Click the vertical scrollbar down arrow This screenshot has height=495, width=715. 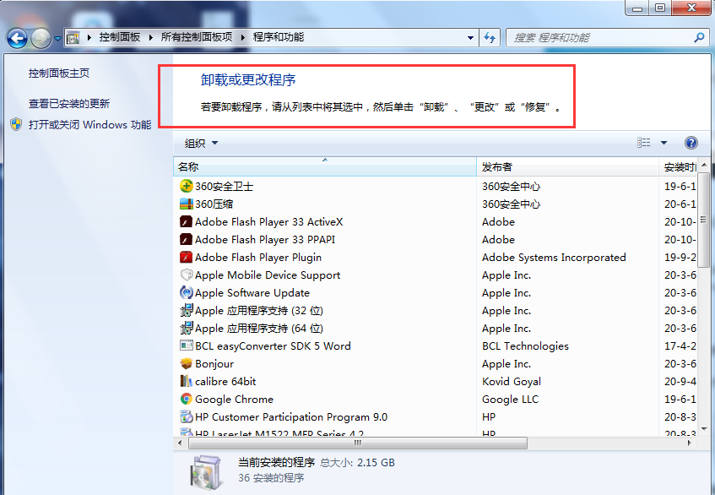pos(704,429)
